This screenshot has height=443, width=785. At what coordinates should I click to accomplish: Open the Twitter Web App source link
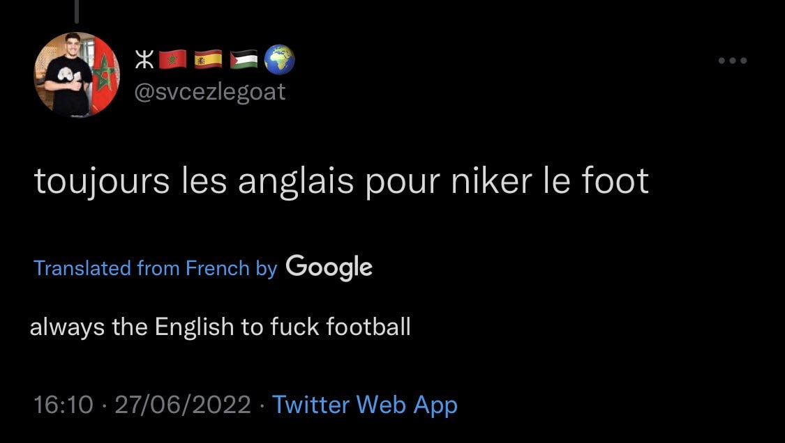[x=364, y=404]
